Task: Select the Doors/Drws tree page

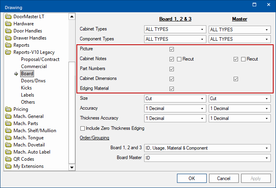Action: (x=33, y=81)
